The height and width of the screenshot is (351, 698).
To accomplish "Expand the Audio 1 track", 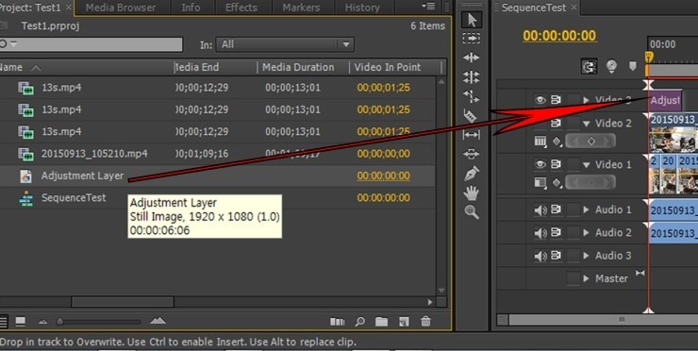I will (587, 209).
